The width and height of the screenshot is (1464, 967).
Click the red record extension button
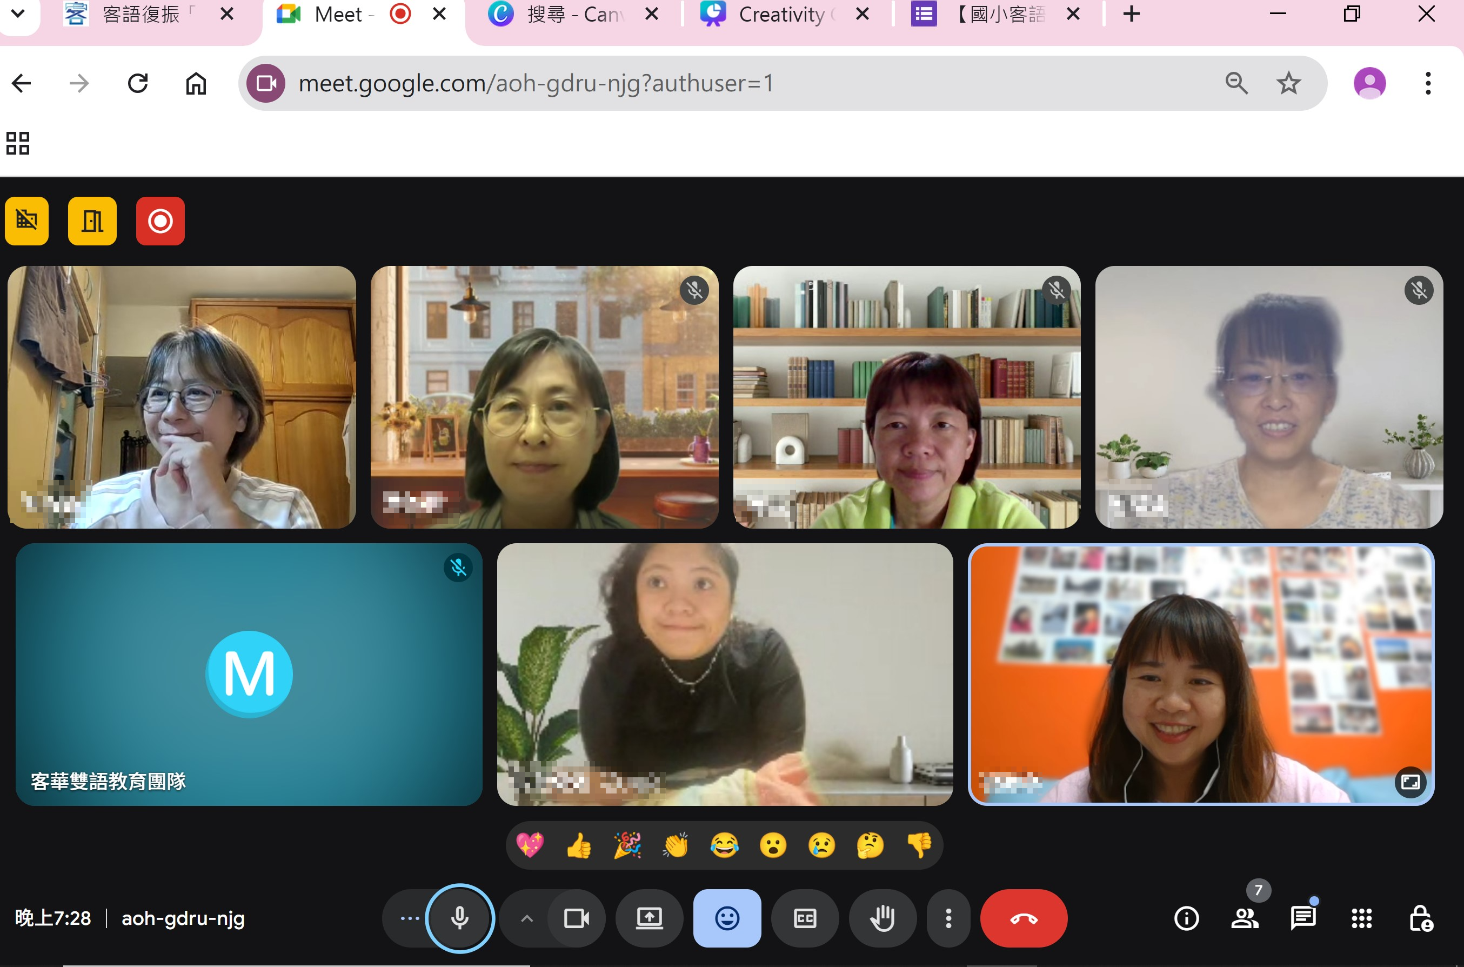(x=159, y=221)
